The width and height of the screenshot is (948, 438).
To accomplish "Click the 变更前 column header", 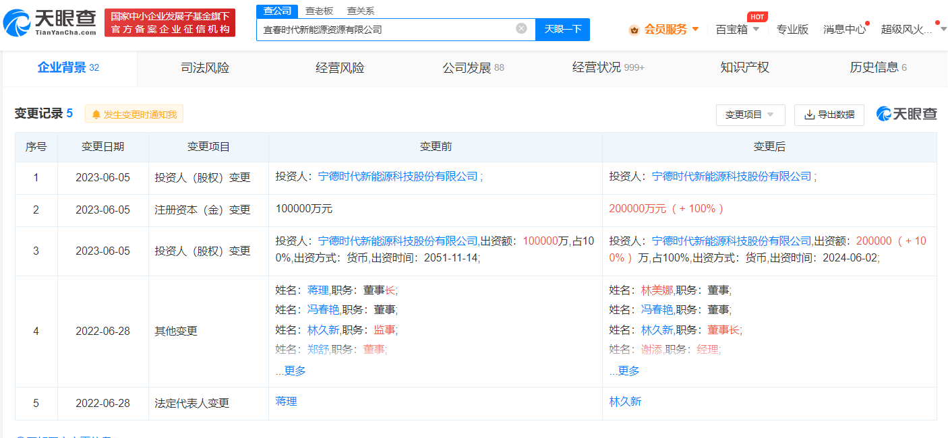I will (x=436, y=147).
